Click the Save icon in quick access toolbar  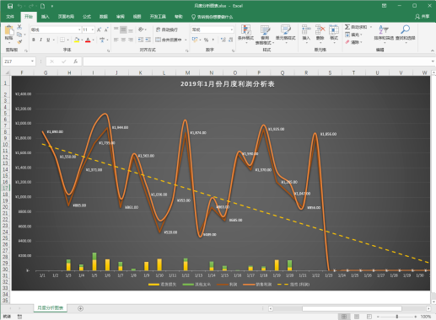pyautogui.click(x=10, y=6)
